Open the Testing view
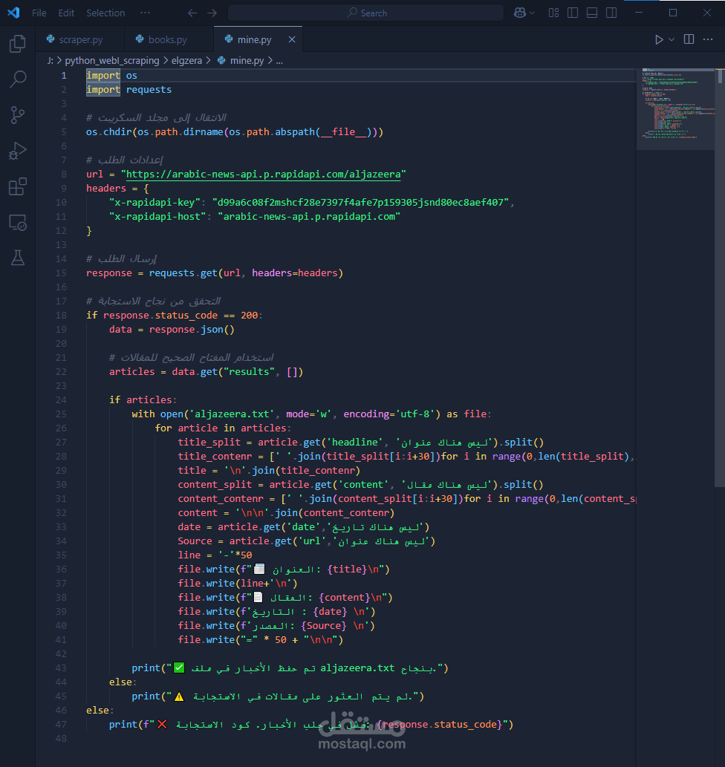Viewport: 725px width, 767px height. pyautogui.click(x=18, y=258)
